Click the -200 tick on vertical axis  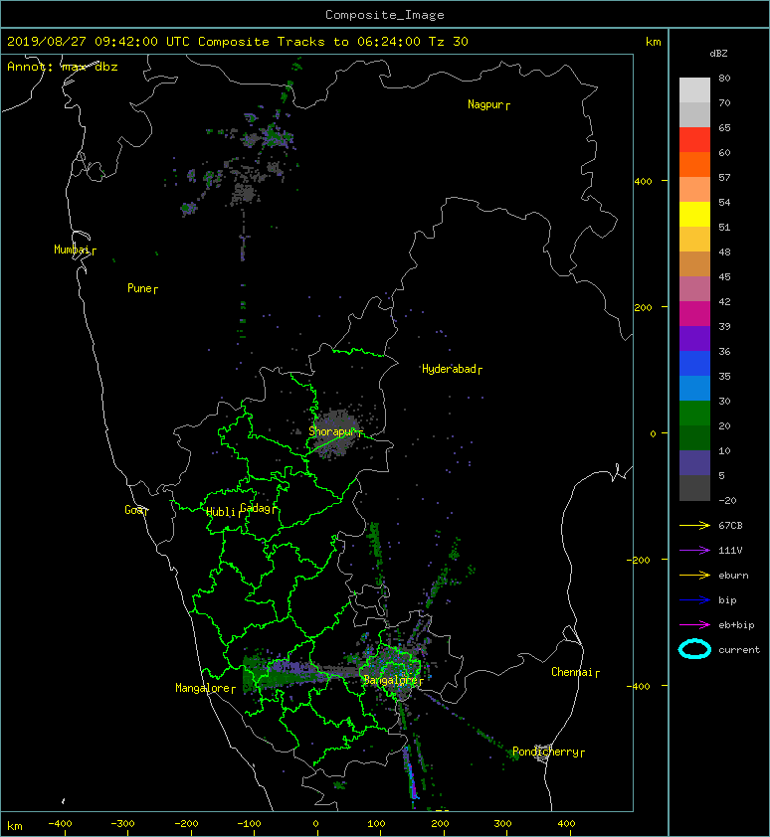(x=639, y=560)
